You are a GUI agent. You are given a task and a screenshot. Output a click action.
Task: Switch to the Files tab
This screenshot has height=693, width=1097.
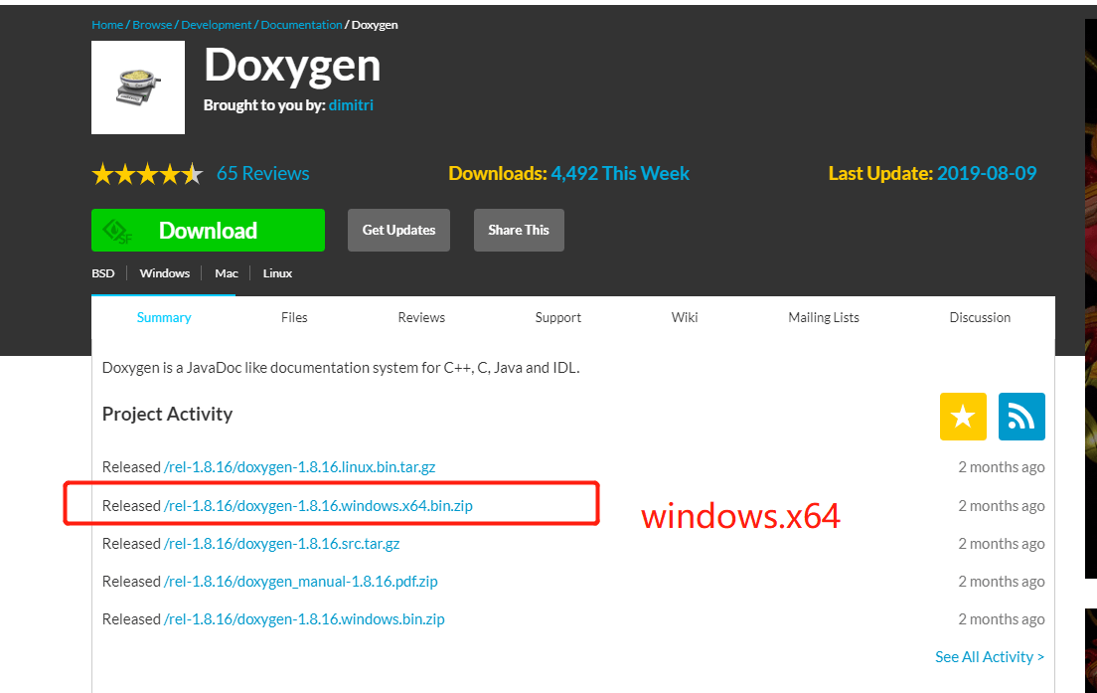294,318
